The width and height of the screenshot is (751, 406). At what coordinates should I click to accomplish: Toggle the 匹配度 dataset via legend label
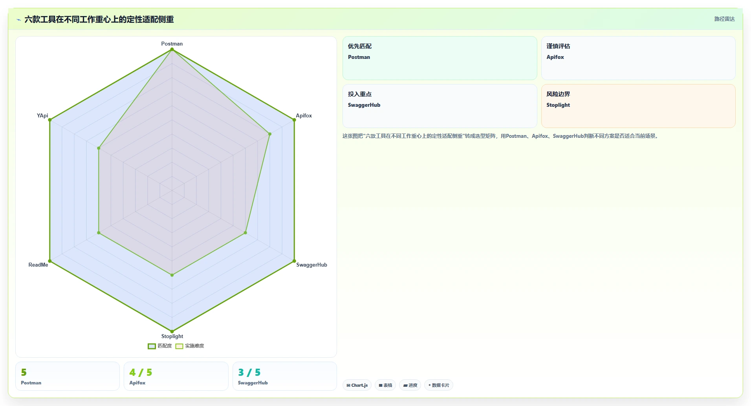coord(165,346)
